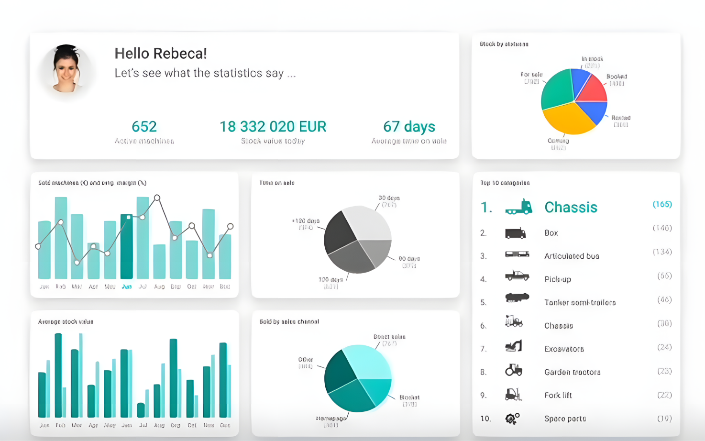705x441 pixels.
Task: Click the 652 active machines number
Action: click(x=144, y=127)
